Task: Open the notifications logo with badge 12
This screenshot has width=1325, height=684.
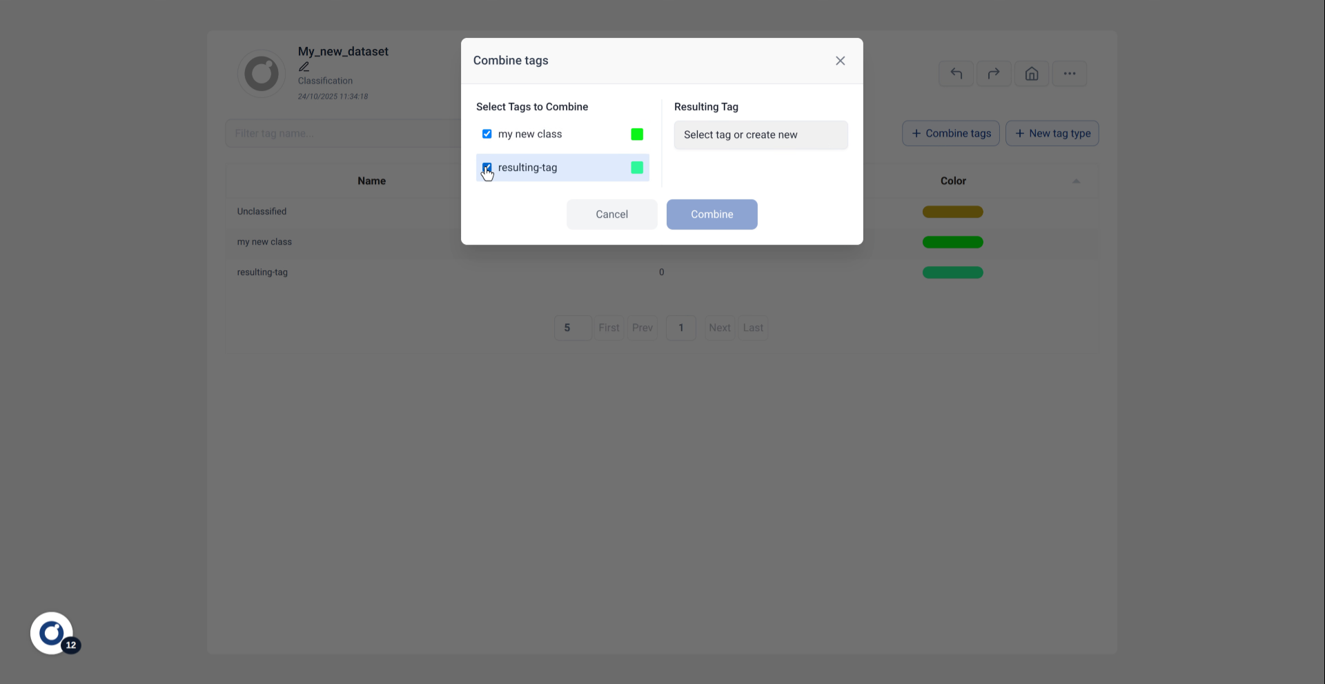Action: pyautogui.click(x=52, y=633)
